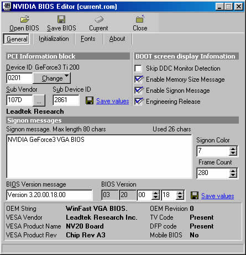The image size is (246, 255).
Task: Open the Initialization tab
Action: coord(54,39)
